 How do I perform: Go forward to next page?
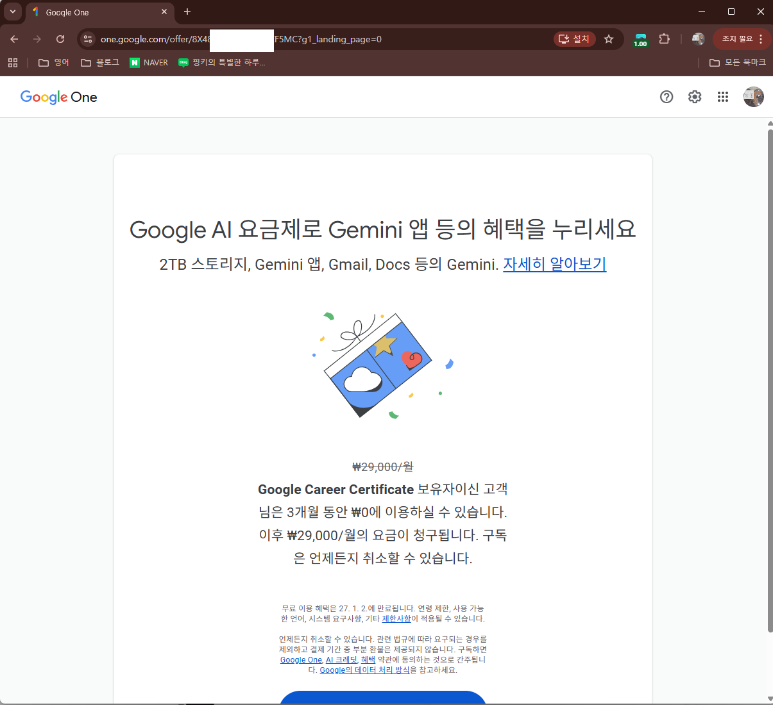[37, 39]
